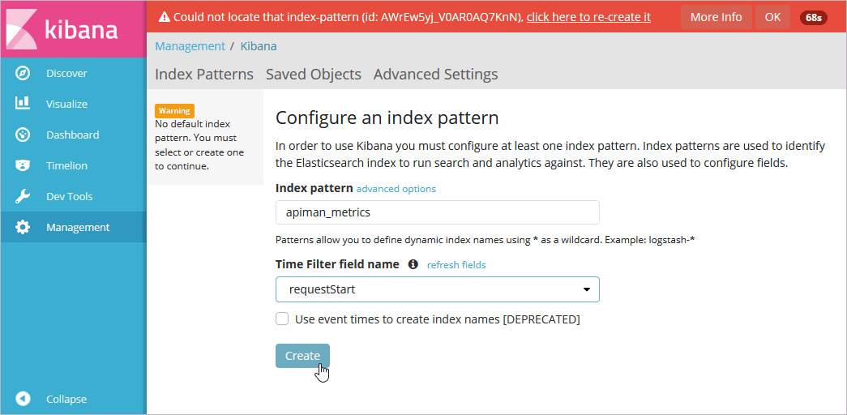Screen dimensions: 847x415
Task: Show More Info on the error
Action: point(716,17)
